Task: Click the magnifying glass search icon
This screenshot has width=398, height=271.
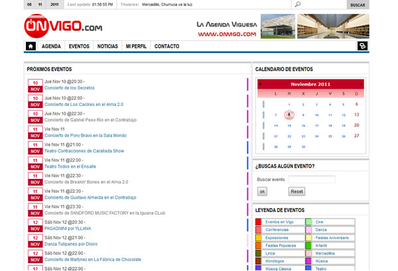Action: 298,5
